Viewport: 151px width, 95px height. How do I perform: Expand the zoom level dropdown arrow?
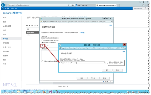pos(110,82)
